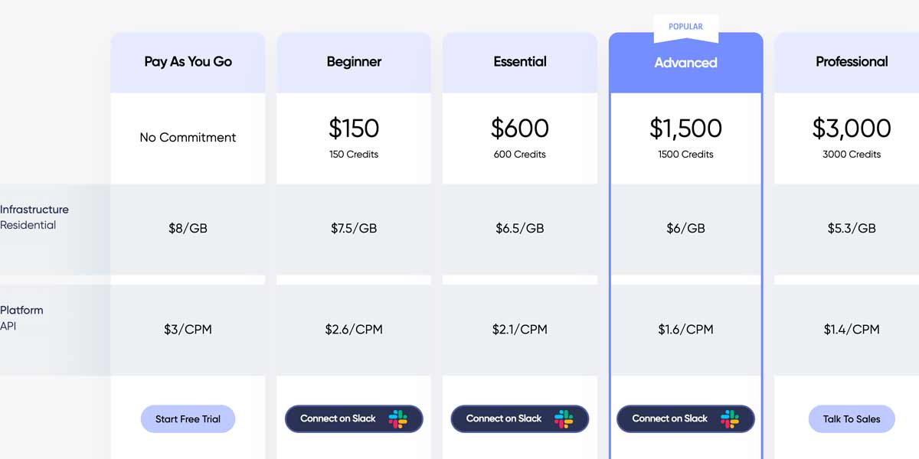The width and height of the screenshot is (919, 459).
Task: Click the $1,500 price on the Advanced plan
Action: pos(685,129)
